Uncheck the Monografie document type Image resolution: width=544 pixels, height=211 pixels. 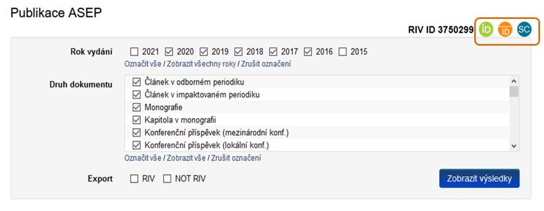(136, 107)
